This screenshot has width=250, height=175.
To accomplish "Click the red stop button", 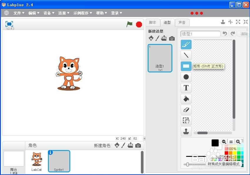I will click(x=139, y=25).
